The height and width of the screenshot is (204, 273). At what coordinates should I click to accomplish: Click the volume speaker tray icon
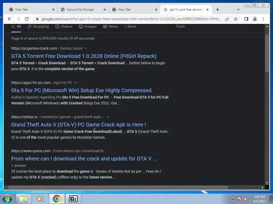point(246,199)
